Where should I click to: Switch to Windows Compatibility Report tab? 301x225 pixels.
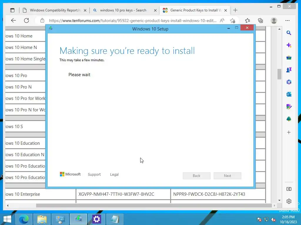pyautogui.click(x=55, y=10)
